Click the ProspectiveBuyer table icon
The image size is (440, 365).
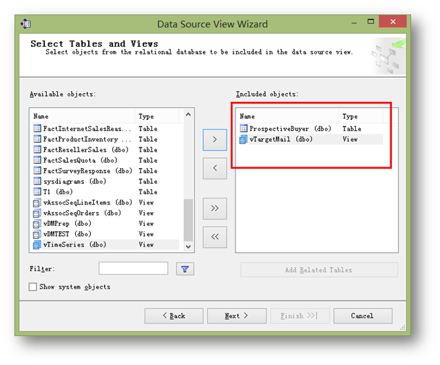244,129
